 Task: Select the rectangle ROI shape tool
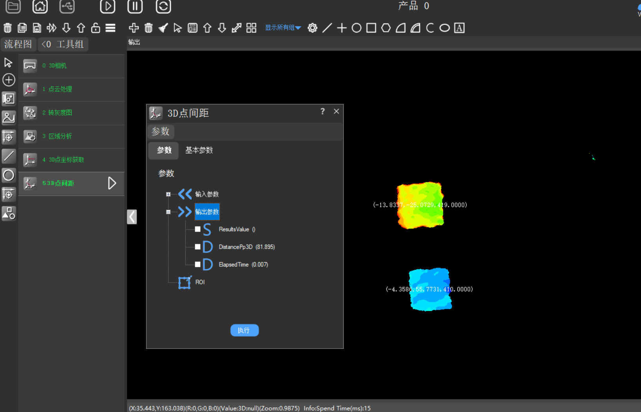371,28
